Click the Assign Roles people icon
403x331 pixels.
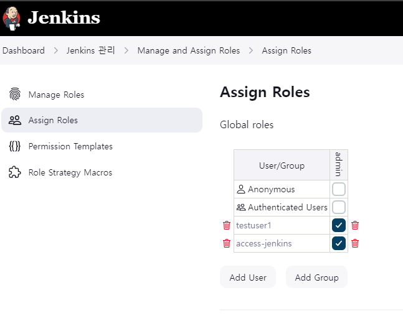coord(15,120)
